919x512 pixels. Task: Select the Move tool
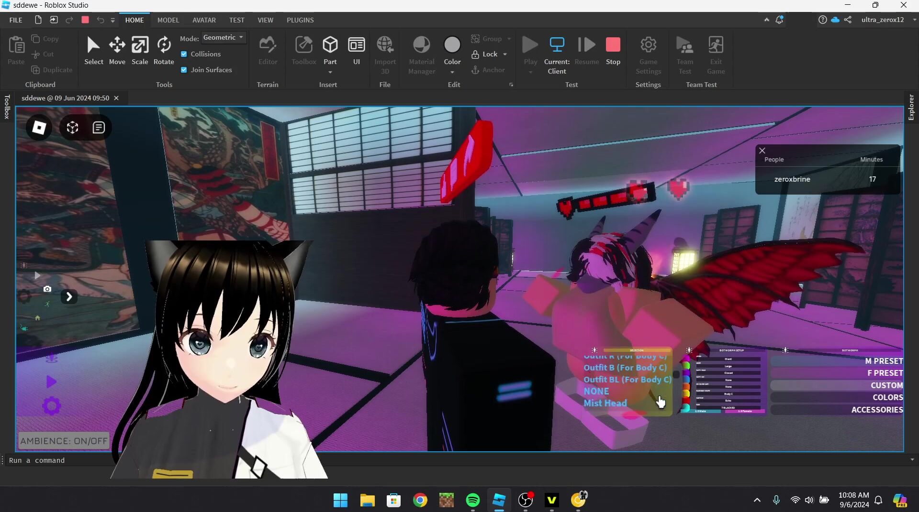[117, 50]
